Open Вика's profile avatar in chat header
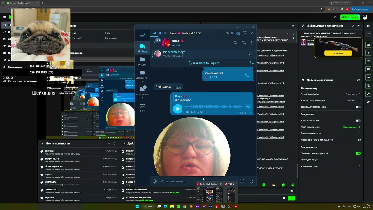 click(x=166, y=43)
